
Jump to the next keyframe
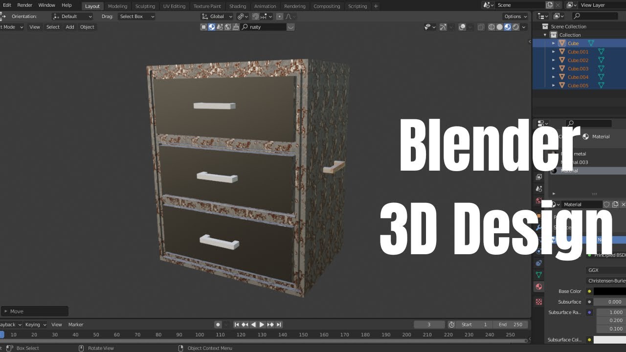(x=270, y=325)
